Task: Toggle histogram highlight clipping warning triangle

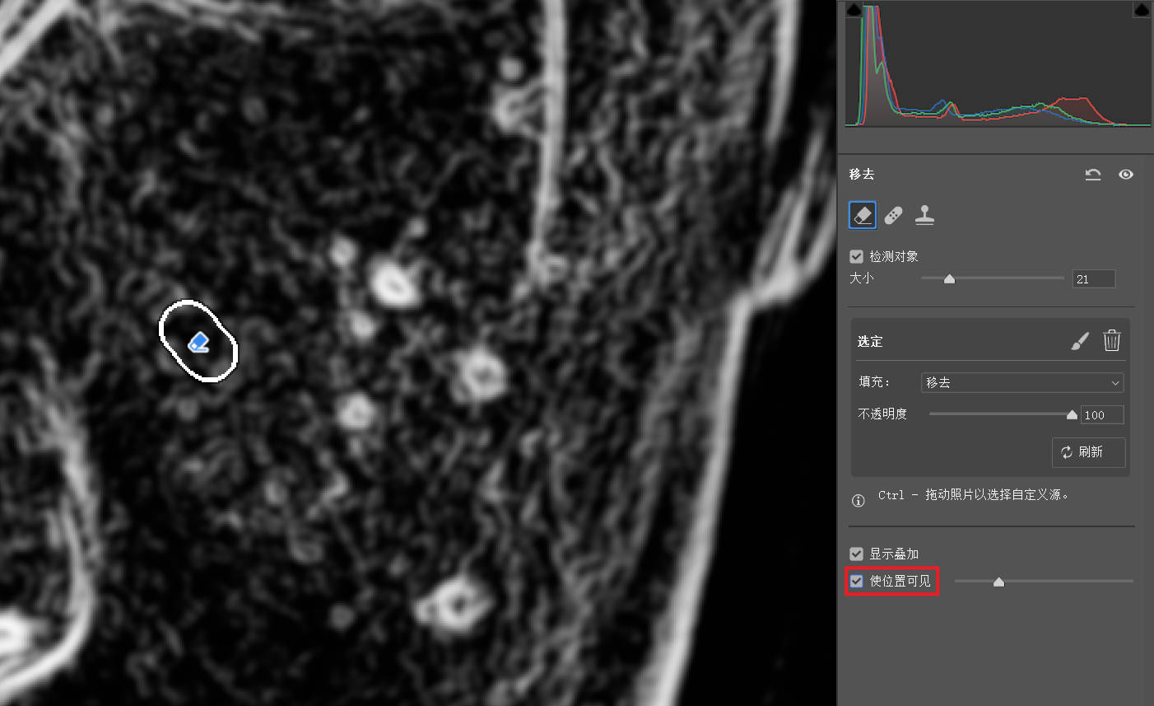Action: click(1142, 9)
